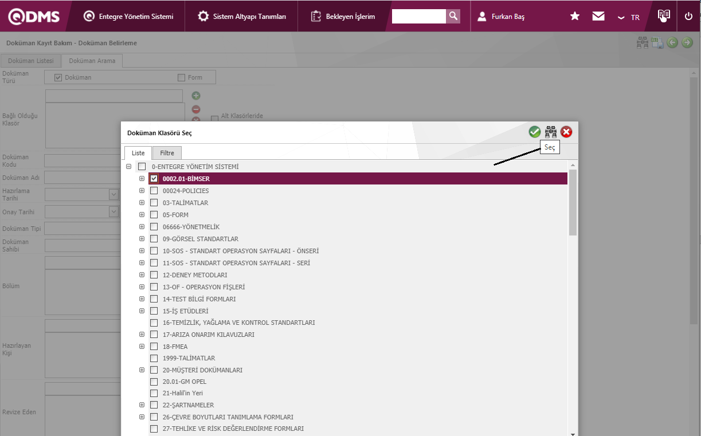Close the Doküman Klasörü Seç dialog
Image resolution: width=701 pixels, height=436 pixels.
coord(566,132)
